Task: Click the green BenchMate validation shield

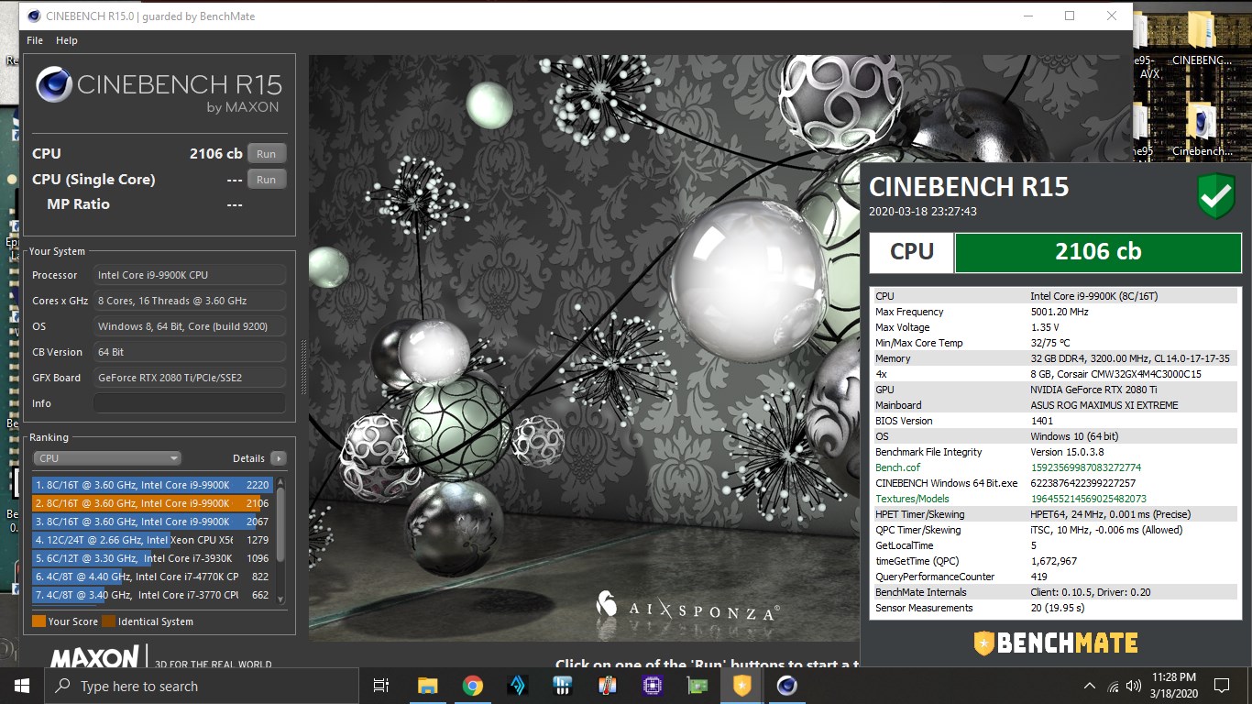Action: click(x=1216, y=197)
